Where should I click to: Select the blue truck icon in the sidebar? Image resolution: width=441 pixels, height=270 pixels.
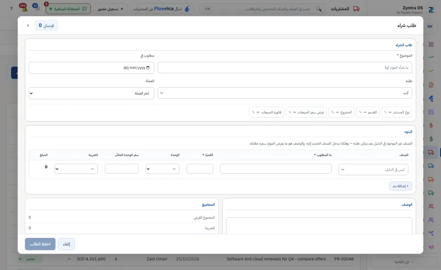coord(431,166)
